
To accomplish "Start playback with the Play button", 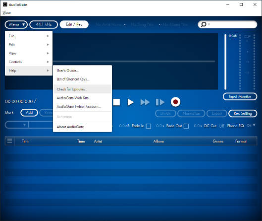I will pos(130,102).
